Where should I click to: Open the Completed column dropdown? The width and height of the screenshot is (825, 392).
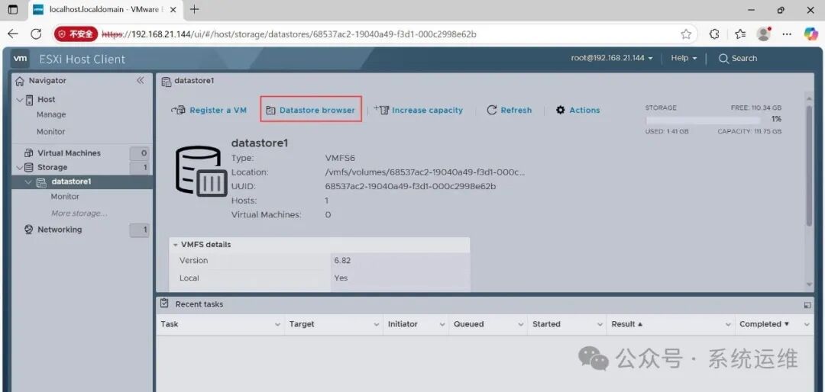[x=807, y=325]
